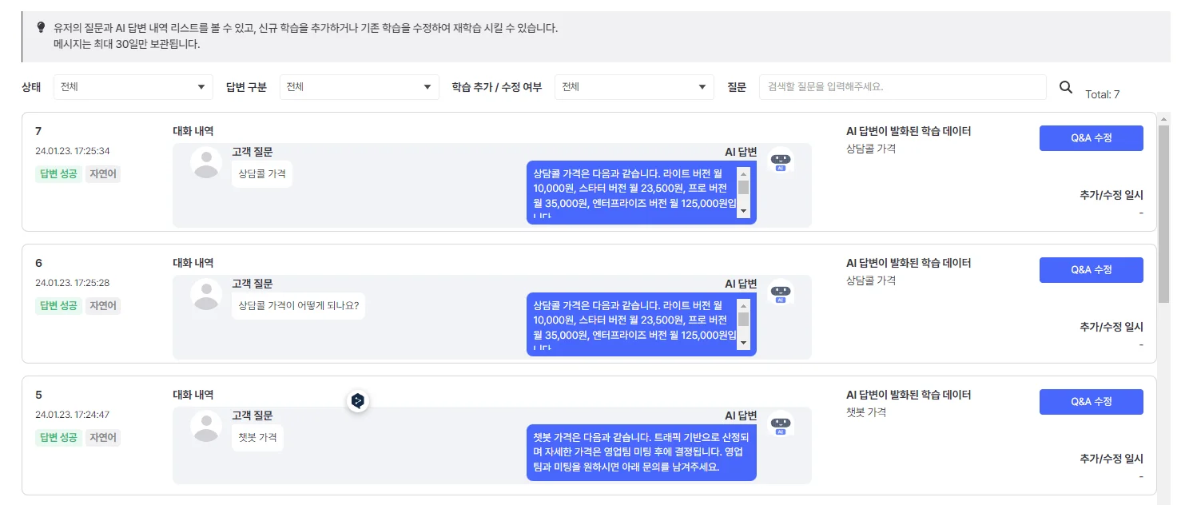Click the Q&A 수정 button for conversation 7
This screenshot has width=1193, height=505.
(1091, 137)
